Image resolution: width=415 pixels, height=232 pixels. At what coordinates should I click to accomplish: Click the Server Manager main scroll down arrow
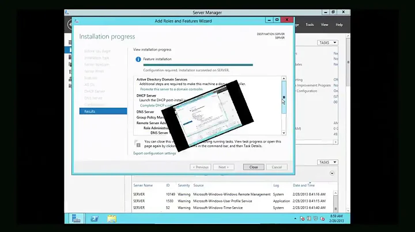tap(348, 210)
